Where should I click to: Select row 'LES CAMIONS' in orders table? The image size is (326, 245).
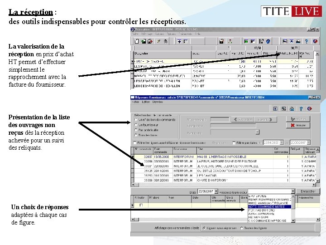point(225,176)
